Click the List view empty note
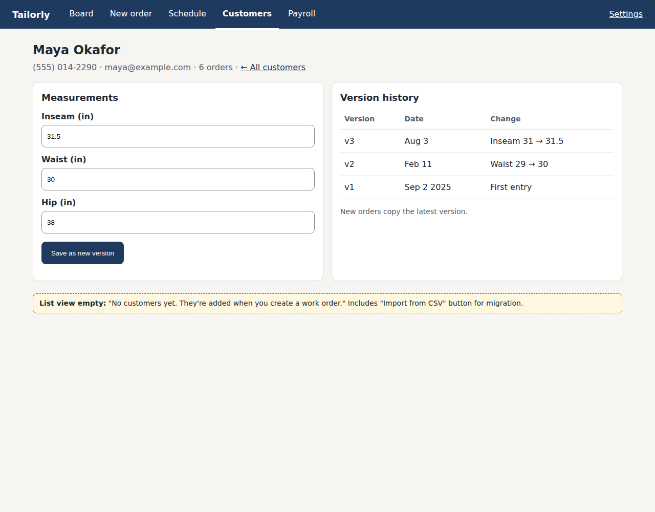 click(x=327, y=303)
